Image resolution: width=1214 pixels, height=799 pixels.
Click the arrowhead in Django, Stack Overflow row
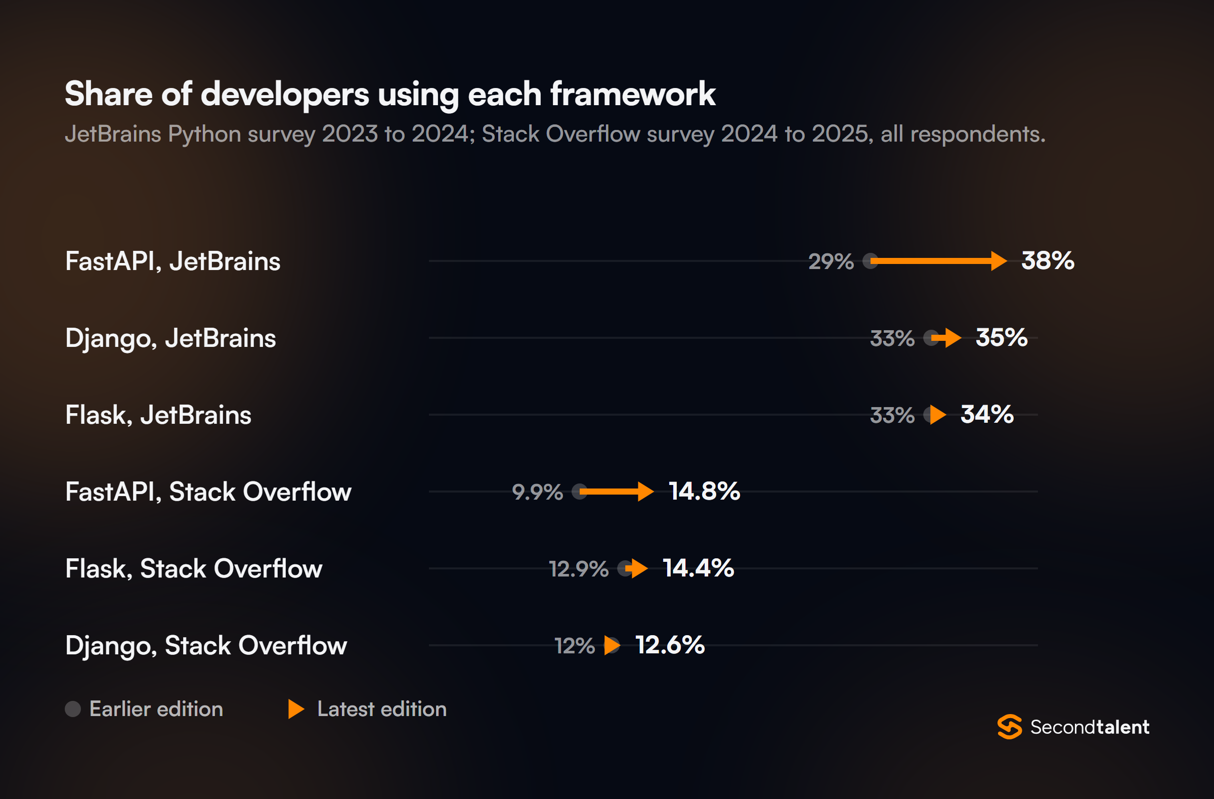pos(612,645)
